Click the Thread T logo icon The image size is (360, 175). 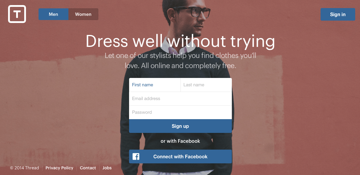coord(17,14)
